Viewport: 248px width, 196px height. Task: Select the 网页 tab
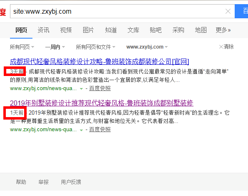click(x=21, y=30)
